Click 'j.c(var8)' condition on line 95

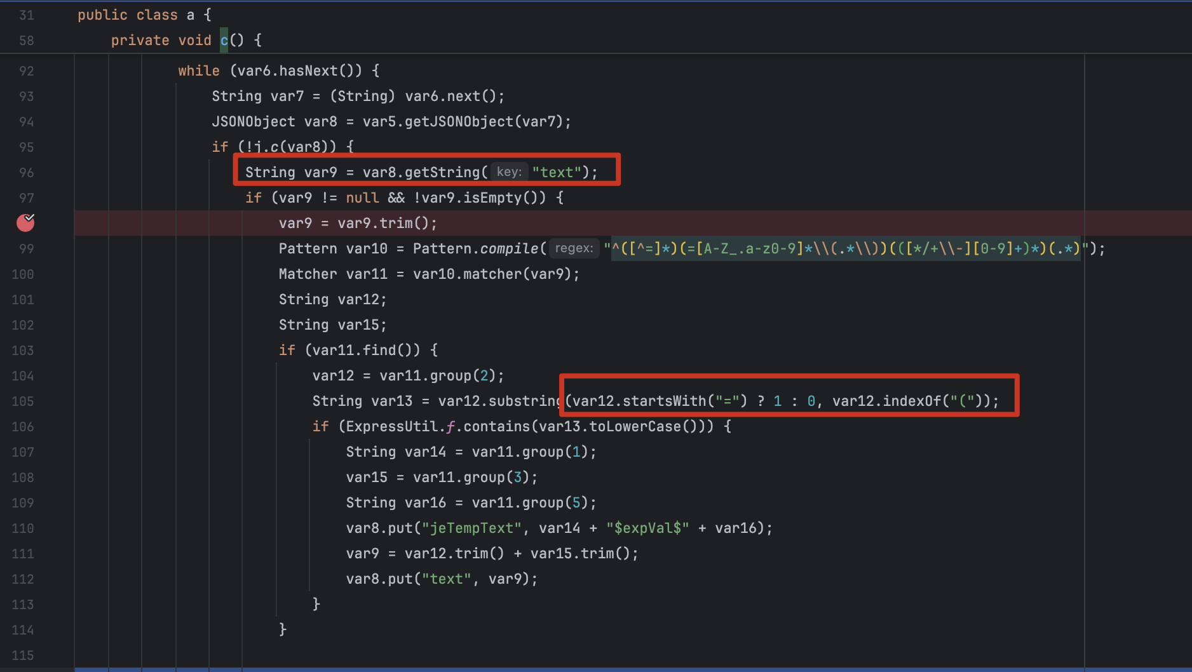[x=291, y=147]
